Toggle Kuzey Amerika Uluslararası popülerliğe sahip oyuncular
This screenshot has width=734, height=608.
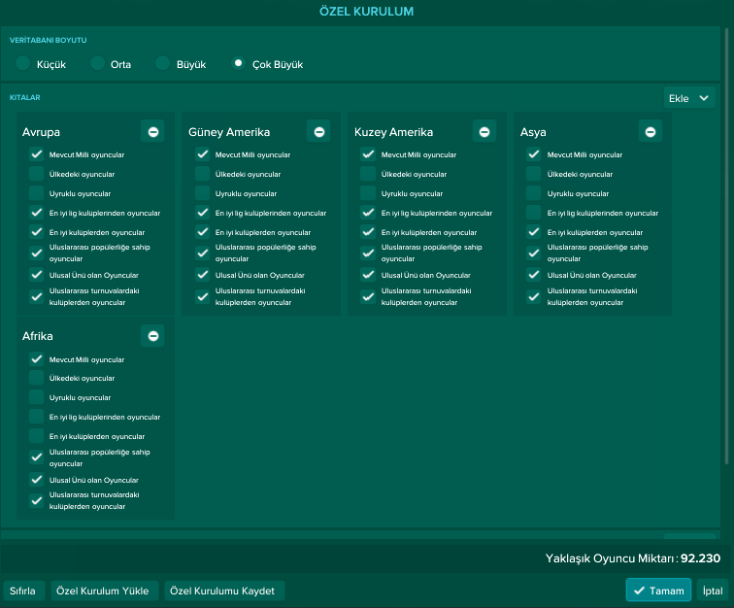point(368,253)
